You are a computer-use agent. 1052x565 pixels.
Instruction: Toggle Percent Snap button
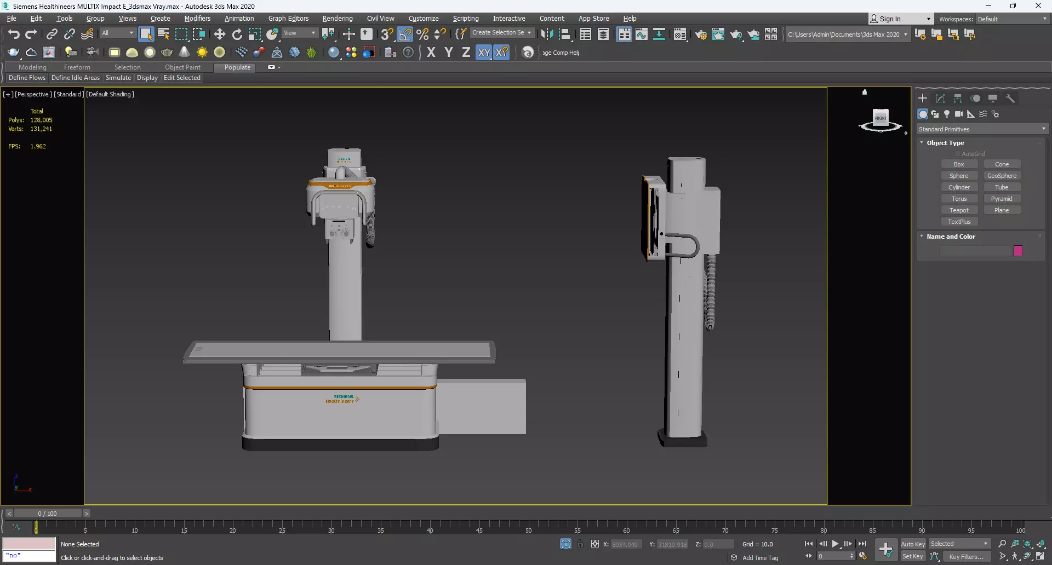(x=422, y=34)
